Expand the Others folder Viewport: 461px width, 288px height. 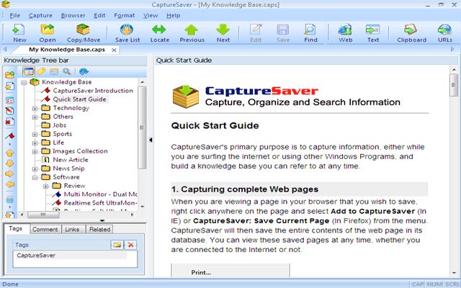click(x=35, y=117)
